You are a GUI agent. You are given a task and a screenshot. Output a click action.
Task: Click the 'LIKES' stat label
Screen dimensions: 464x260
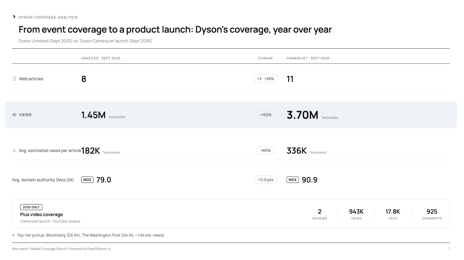coord(393,218)
